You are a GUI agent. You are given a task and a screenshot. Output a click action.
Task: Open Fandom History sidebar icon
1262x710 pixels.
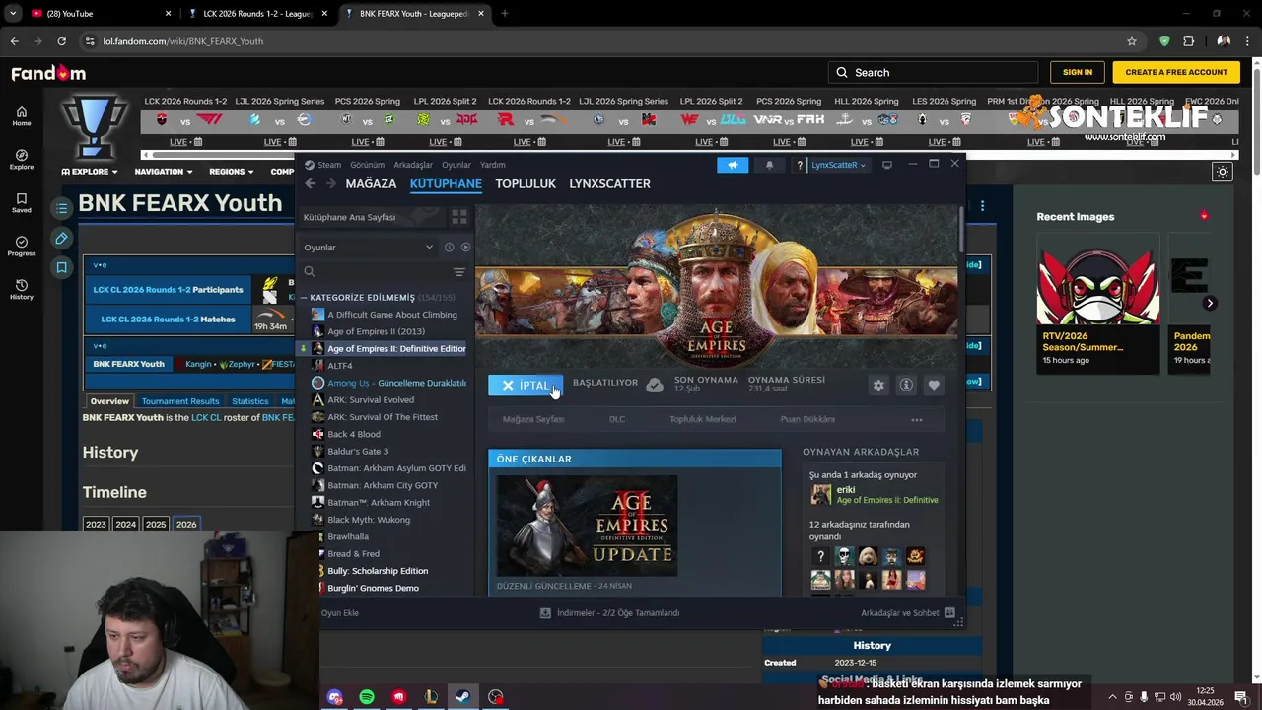pyautogui.click(x=21, y=290)
